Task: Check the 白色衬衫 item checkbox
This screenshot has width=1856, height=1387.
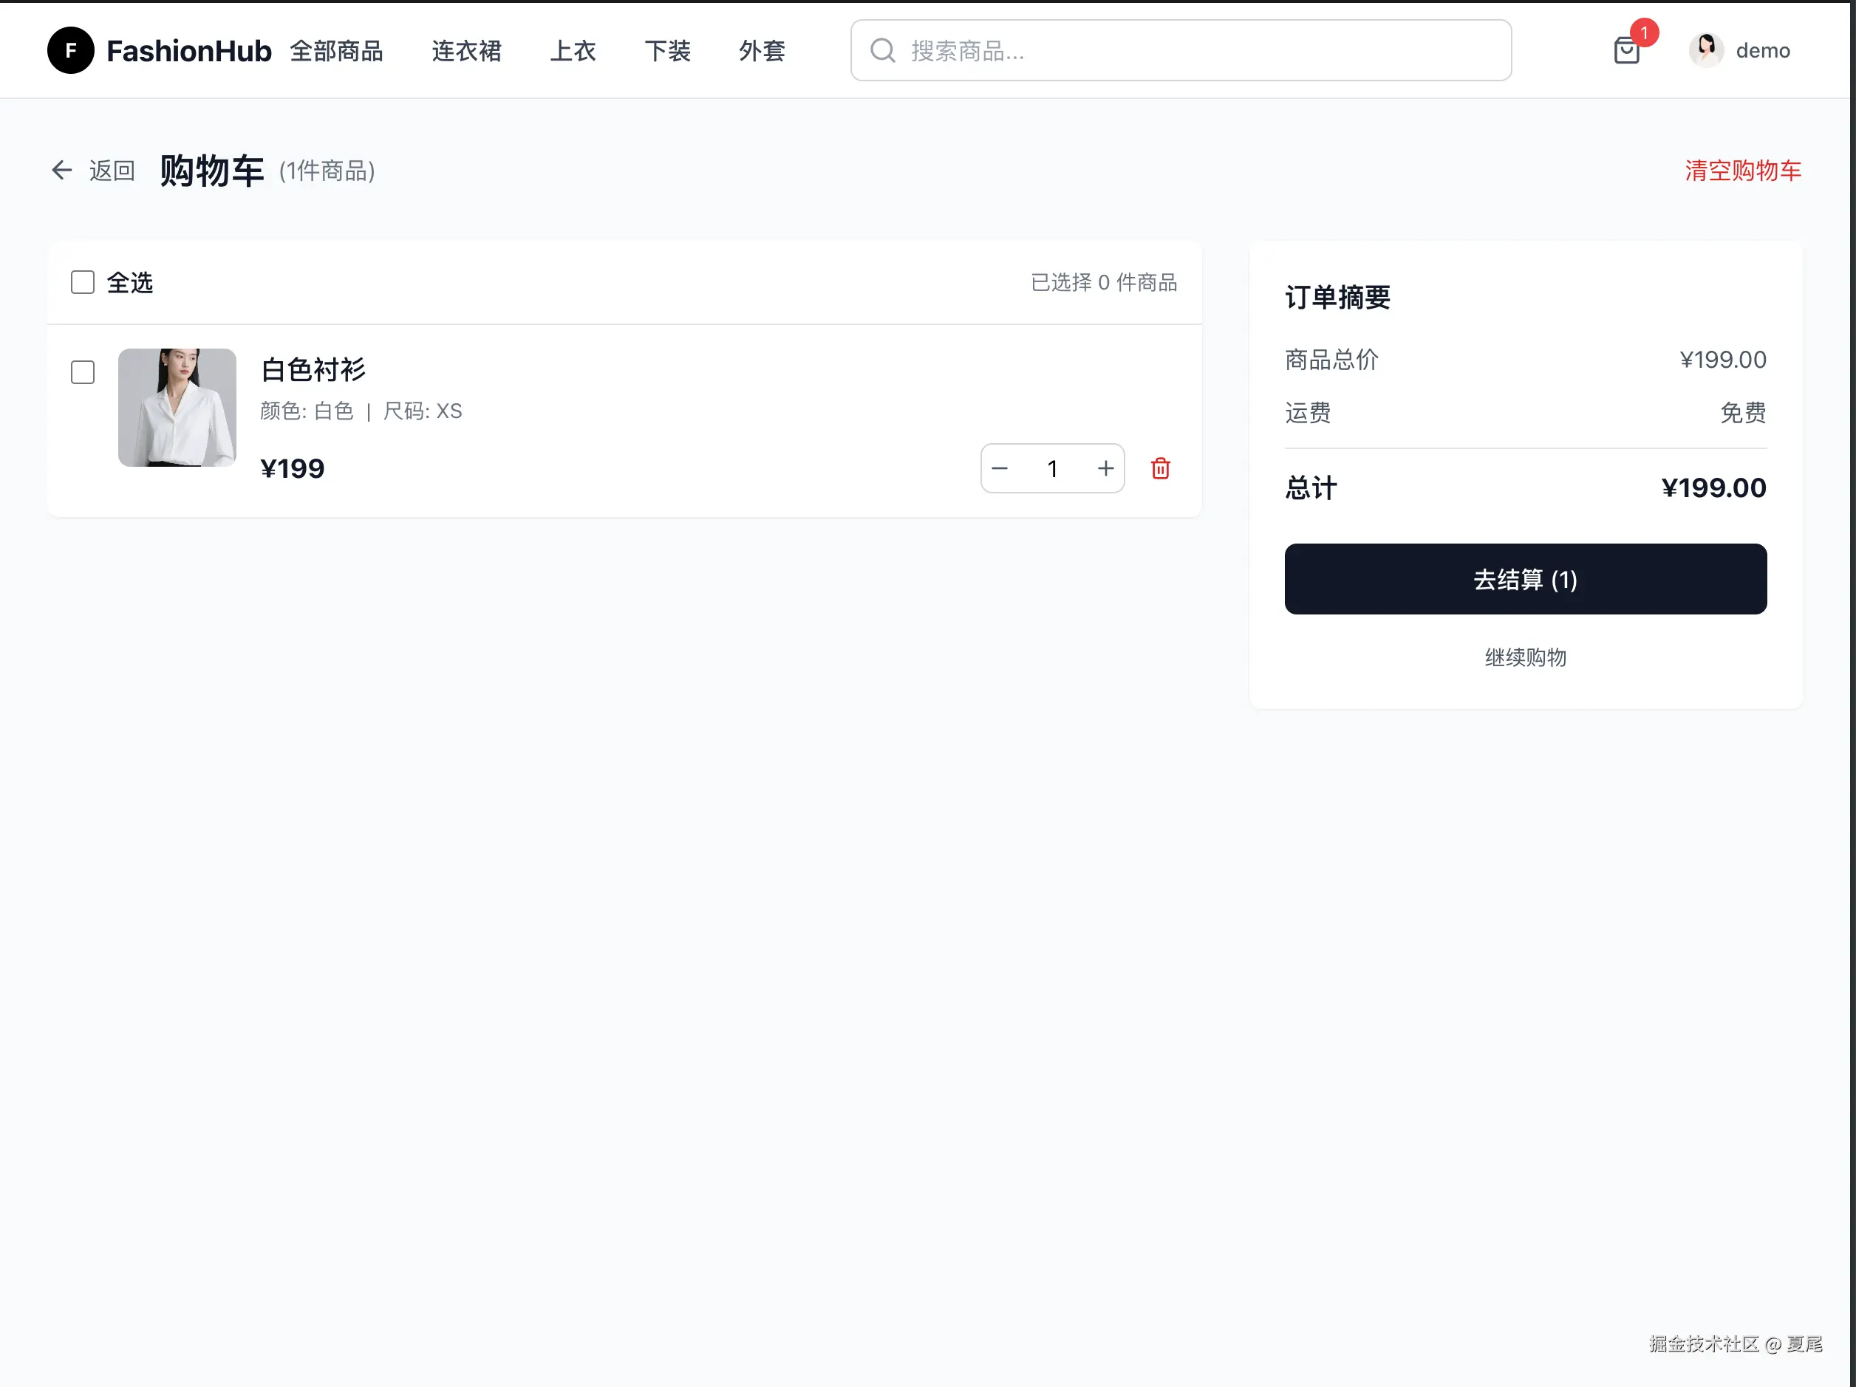Action: click(82, 372)
